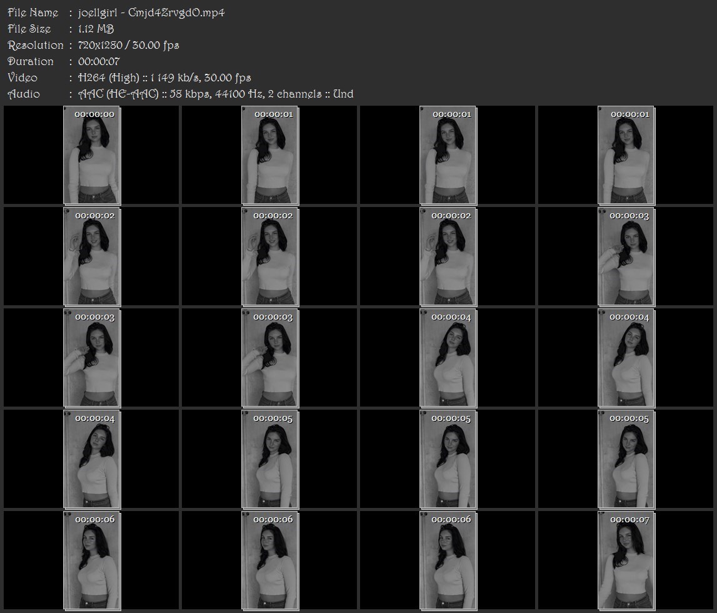717x613 pixels.
Task: View the first thumbnail stamped 00:00:03
Action: click(x=626, y=256)
